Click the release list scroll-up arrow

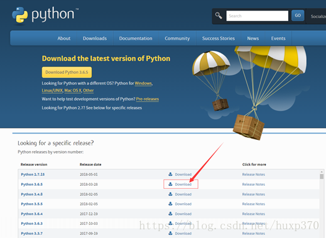[x=322, y=172]
